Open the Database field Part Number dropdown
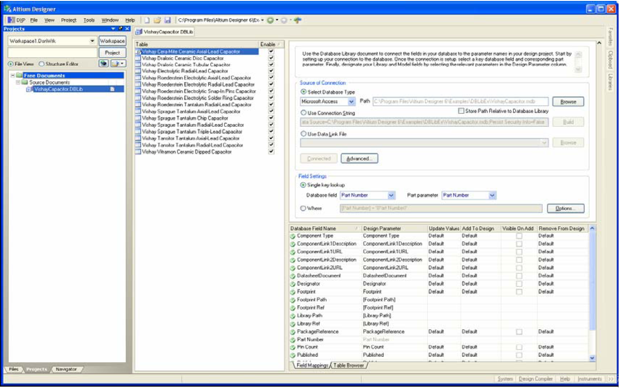619x388 pixels. coord(391,195)
